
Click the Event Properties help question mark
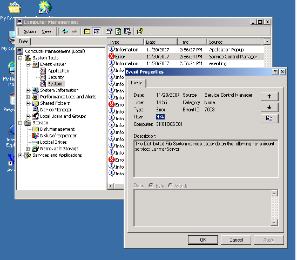coord(275,72)
